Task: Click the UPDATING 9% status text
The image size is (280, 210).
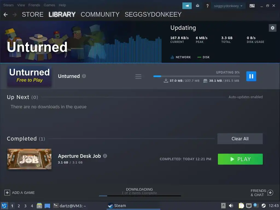Action: 228,72
